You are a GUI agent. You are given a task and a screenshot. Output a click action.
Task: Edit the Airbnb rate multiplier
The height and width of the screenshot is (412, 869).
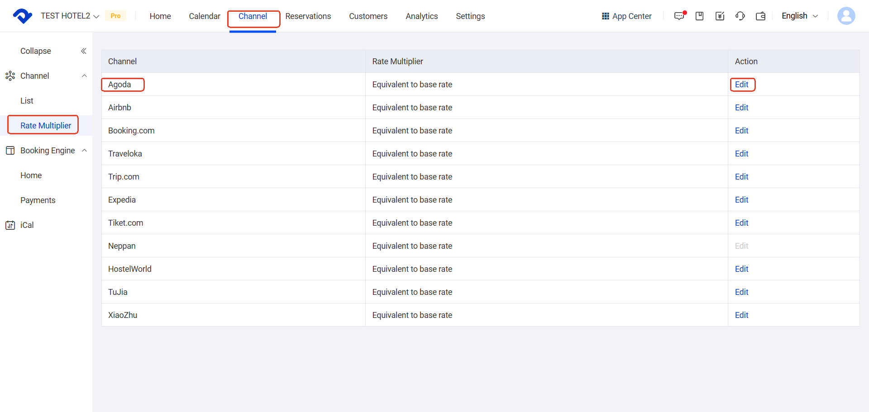tap(742, 108)
